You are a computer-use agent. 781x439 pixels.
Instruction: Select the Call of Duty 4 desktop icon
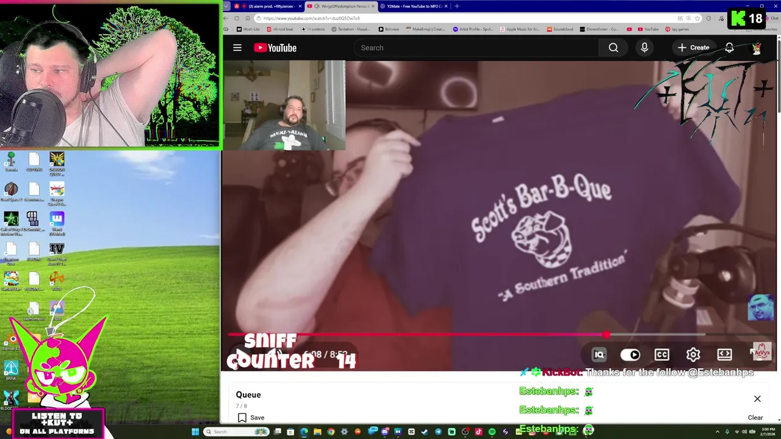point(11,223)
